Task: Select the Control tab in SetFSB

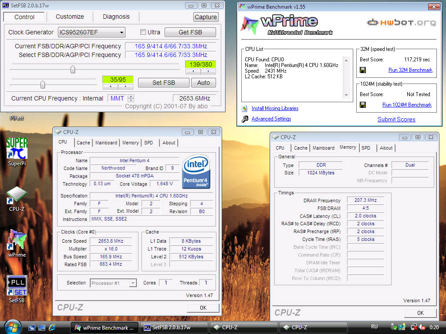Action: pos(24,17)
